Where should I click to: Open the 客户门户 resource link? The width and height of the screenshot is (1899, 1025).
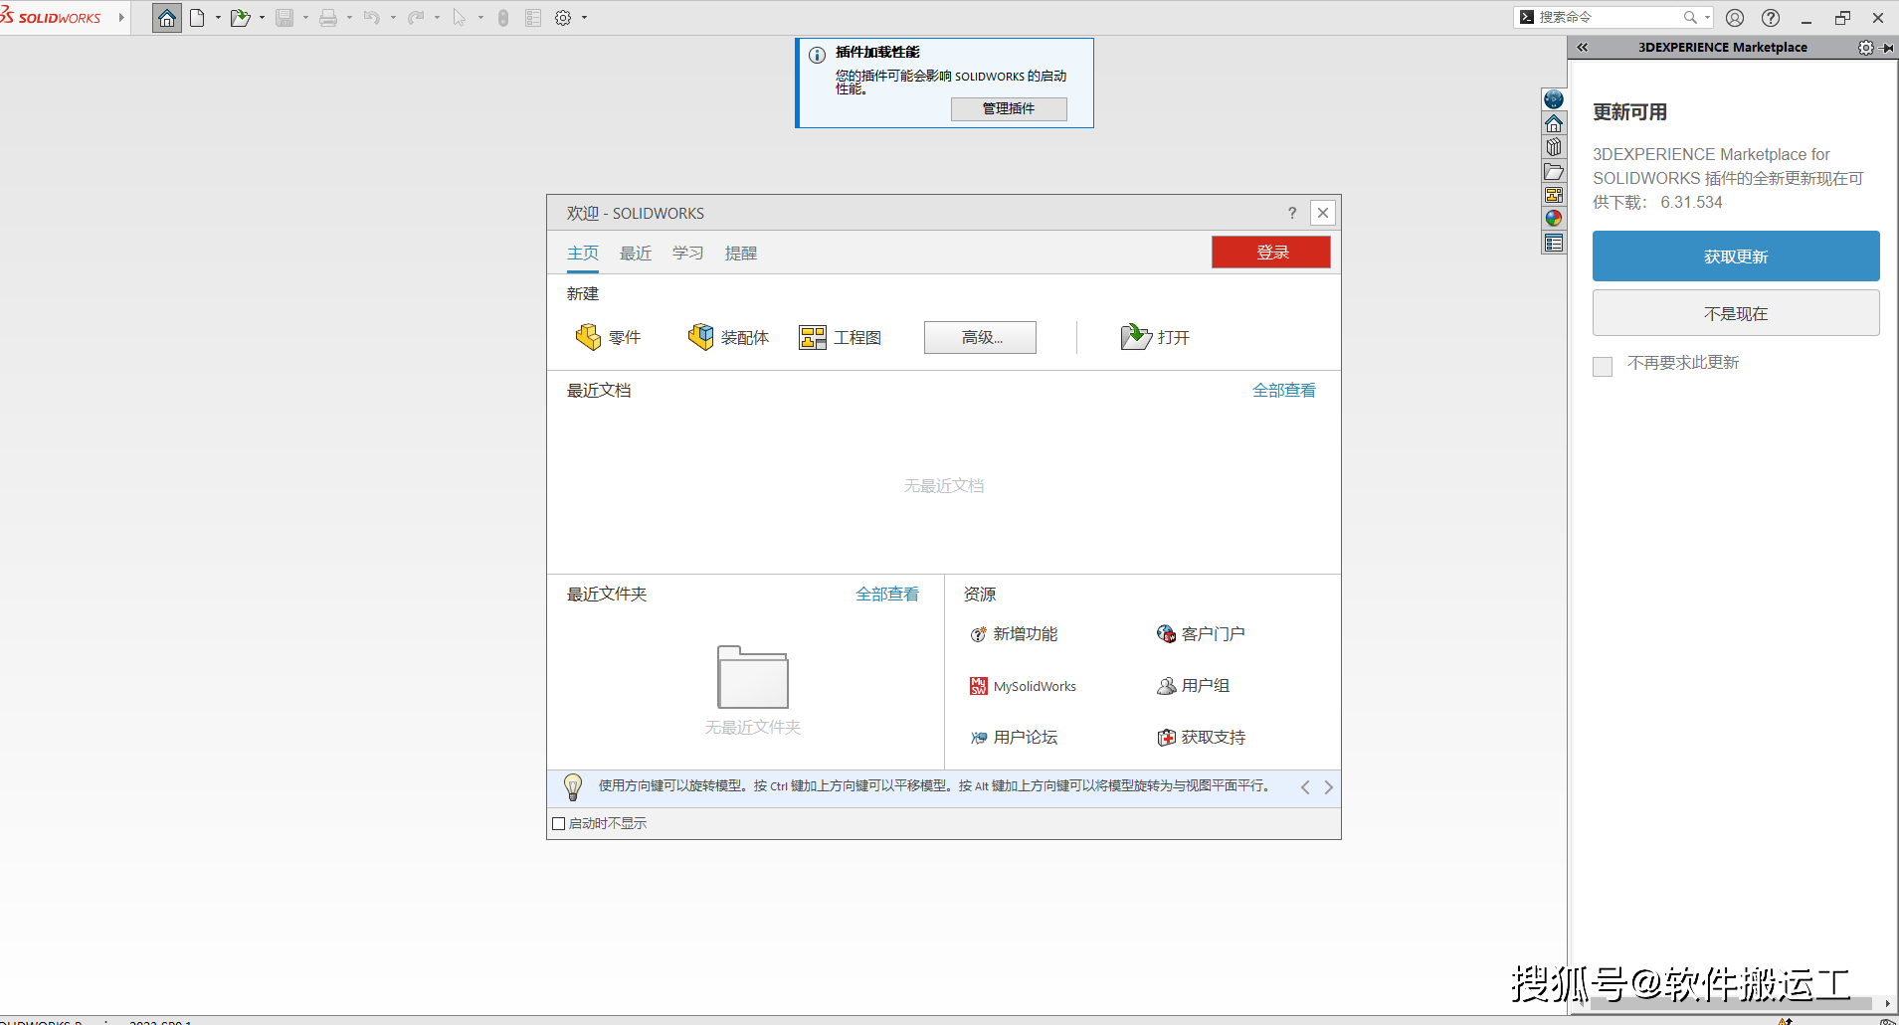1201,634
